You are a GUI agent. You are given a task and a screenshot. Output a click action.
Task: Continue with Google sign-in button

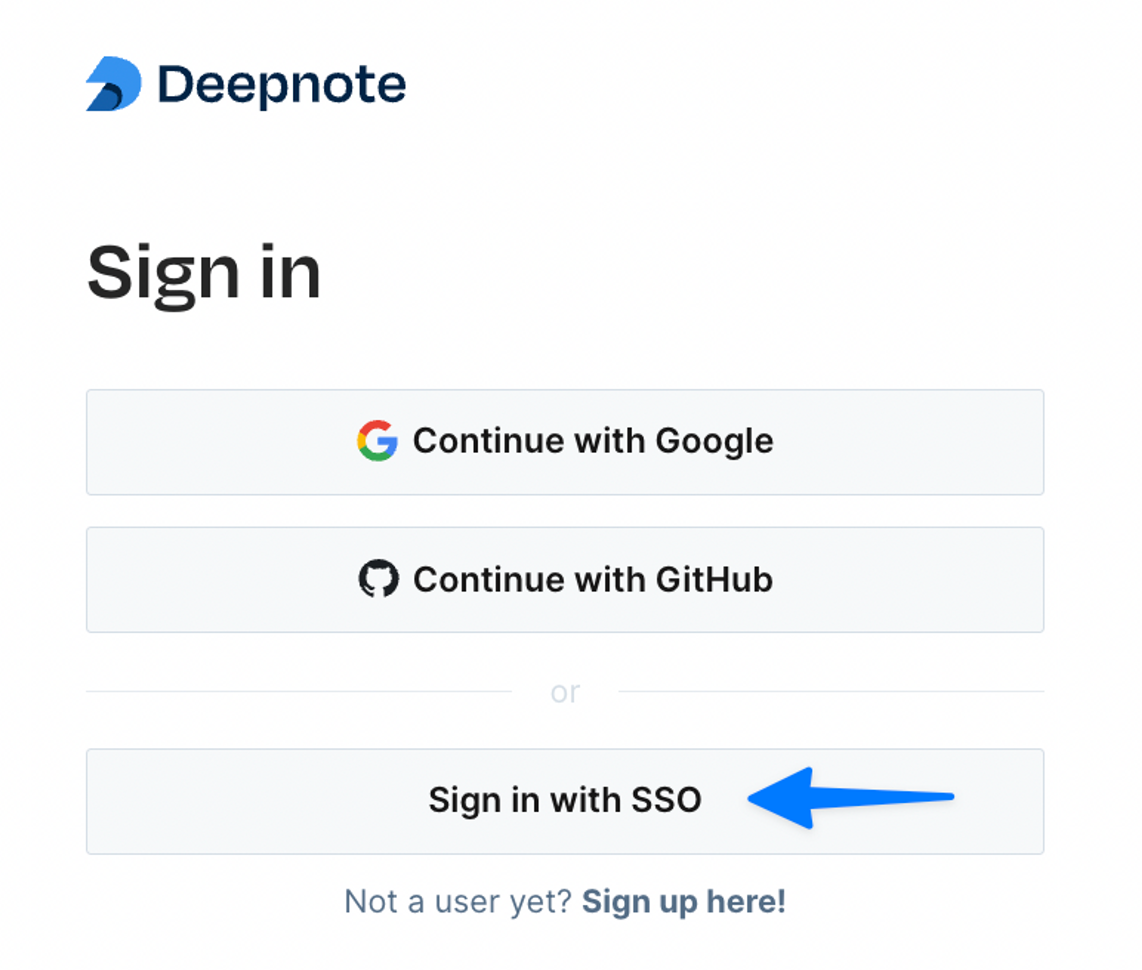click(x=565, y=442)
